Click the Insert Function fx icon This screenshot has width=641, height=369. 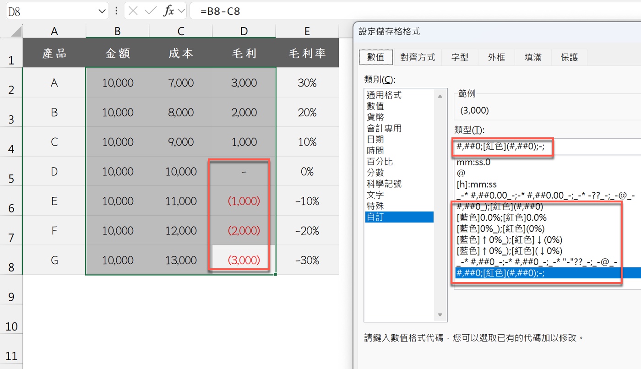pyautogui.click(x=169, y=11)
